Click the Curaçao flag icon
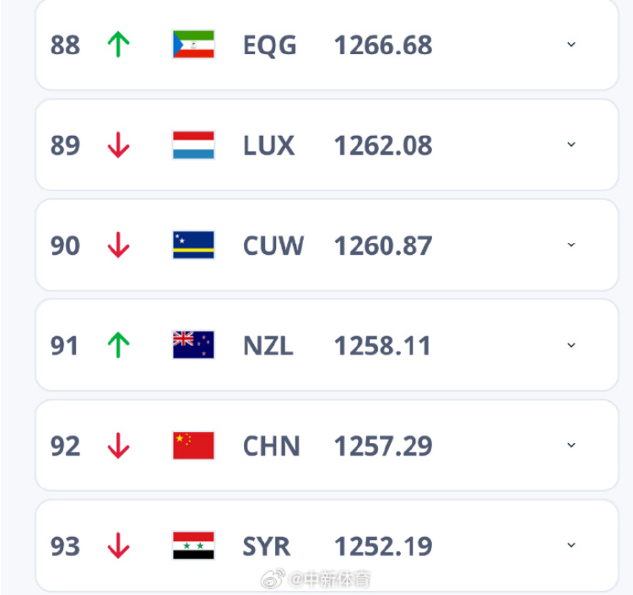Viewport: 633px width, 595px height. click(193, 245)
